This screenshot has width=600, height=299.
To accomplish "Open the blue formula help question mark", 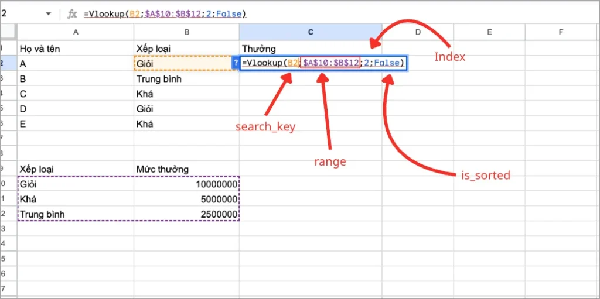I will [x=236, y=63].
